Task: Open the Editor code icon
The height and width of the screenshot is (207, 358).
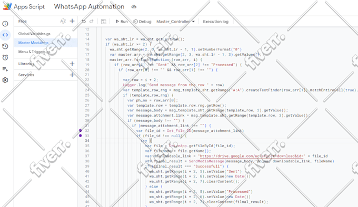Action: [x=5, y=35]
